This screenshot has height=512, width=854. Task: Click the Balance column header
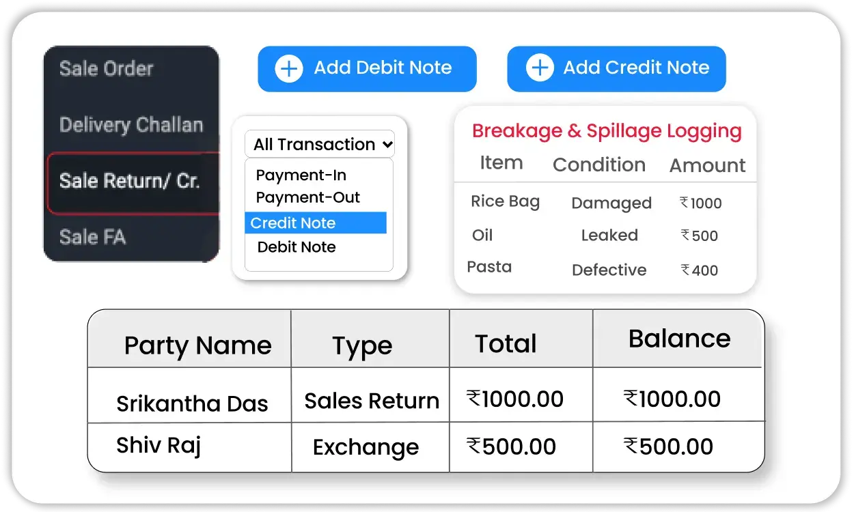[677, 338]
